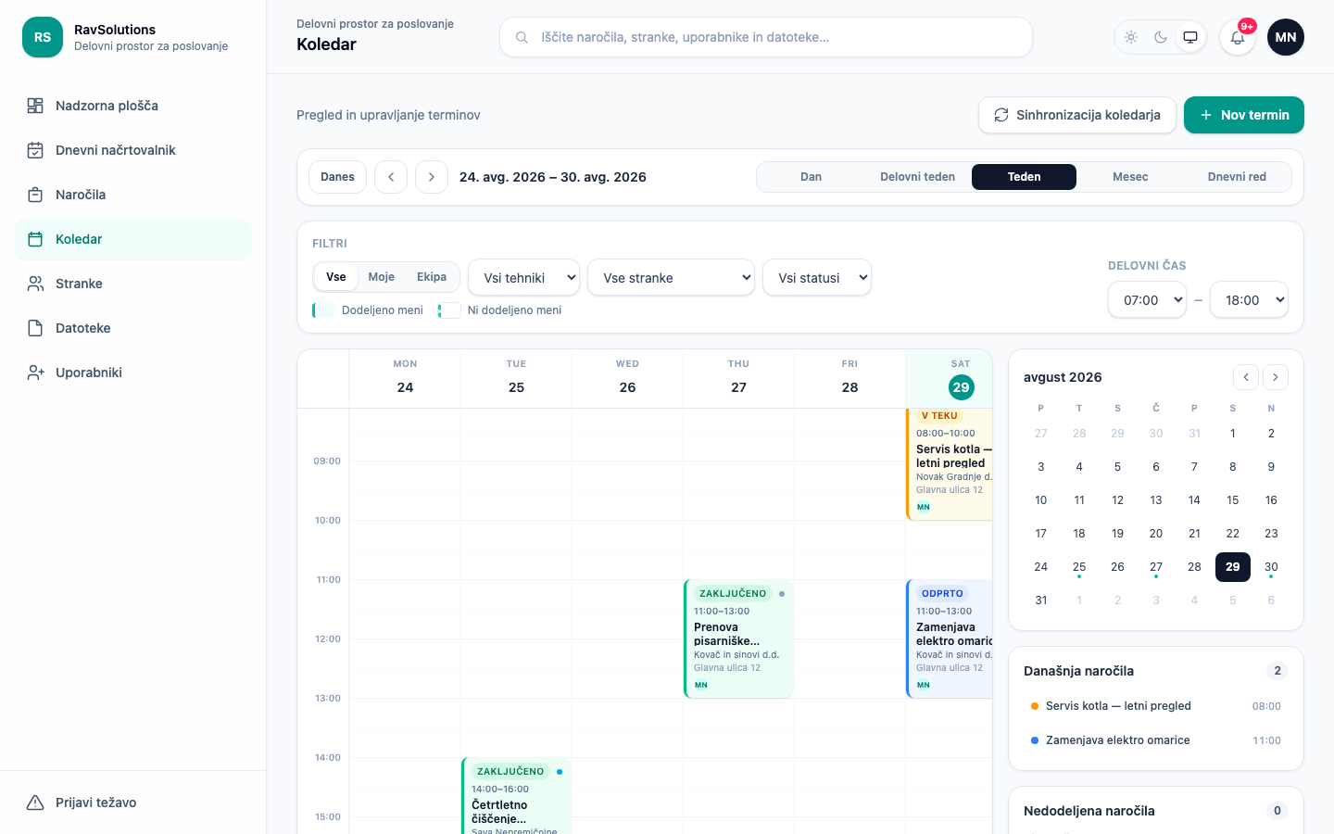Open notifications bell

pos(1238,37)
